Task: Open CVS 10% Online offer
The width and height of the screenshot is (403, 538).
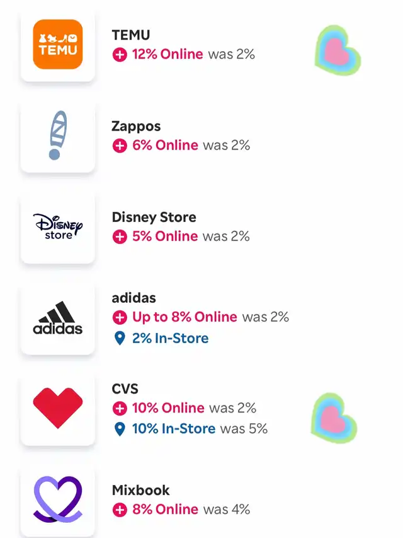Action: [x=168, y=408]
